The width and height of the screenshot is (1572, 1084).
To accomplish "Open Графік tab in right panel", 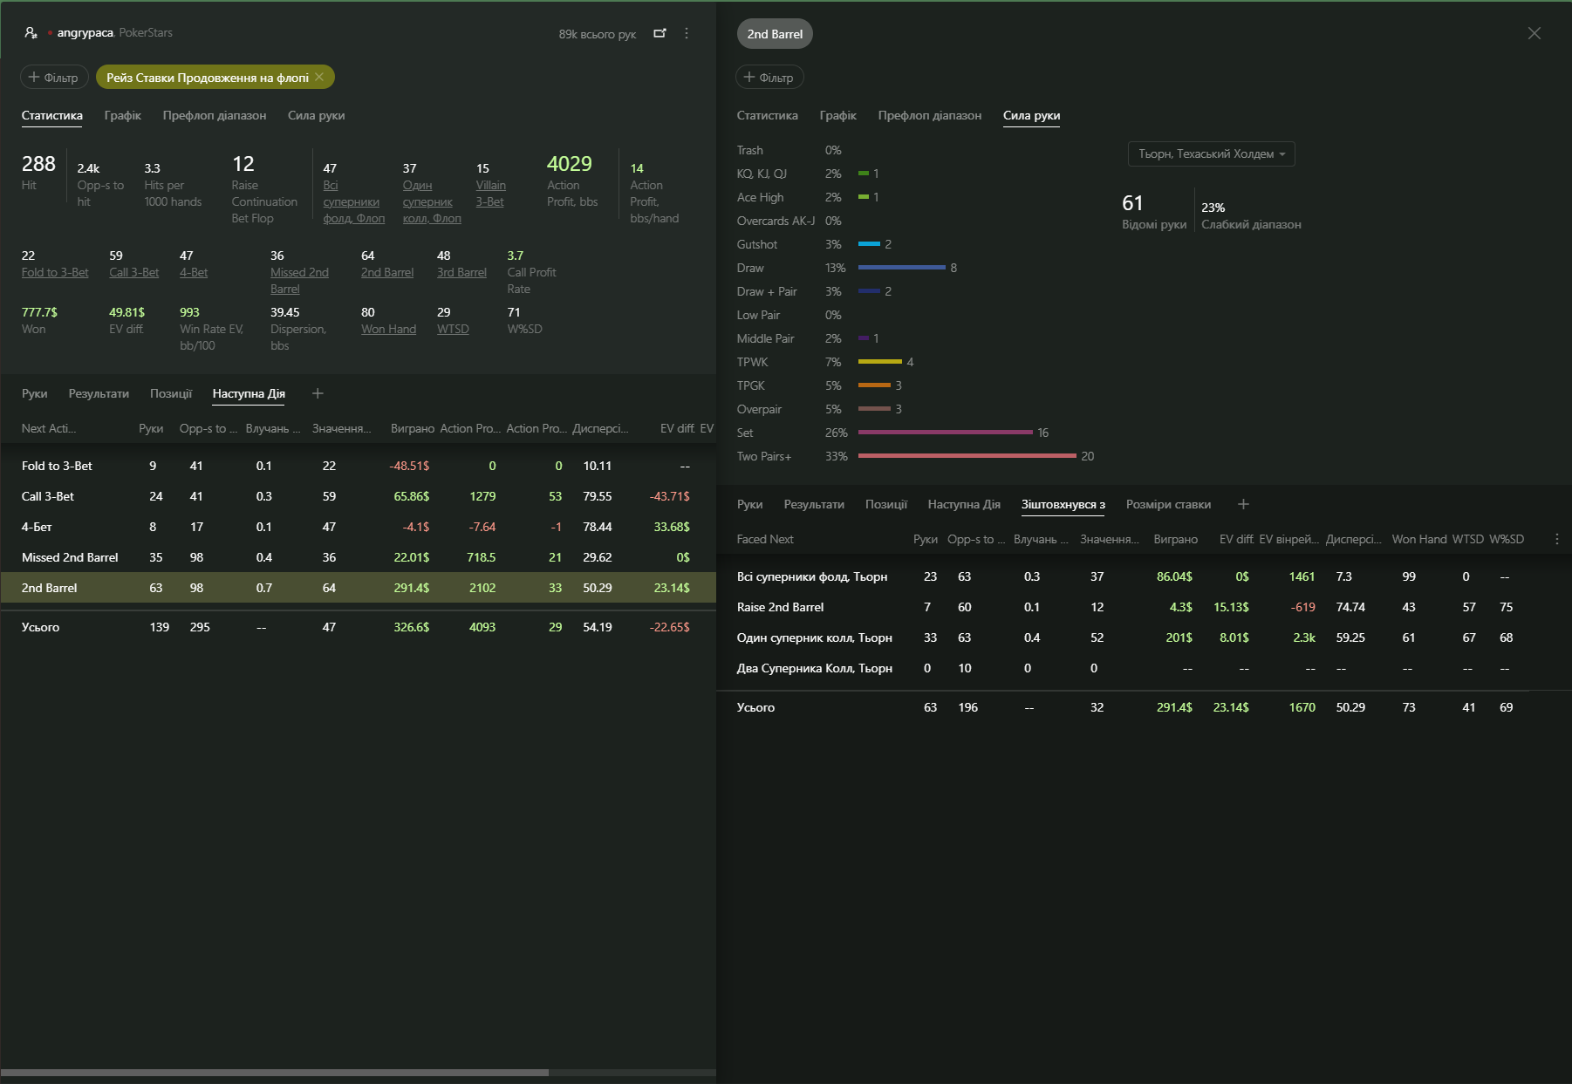I will pos(837,115).
